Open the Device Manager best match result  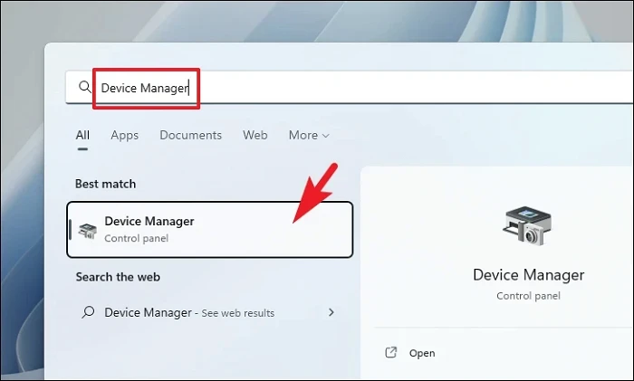coord(210,230)
